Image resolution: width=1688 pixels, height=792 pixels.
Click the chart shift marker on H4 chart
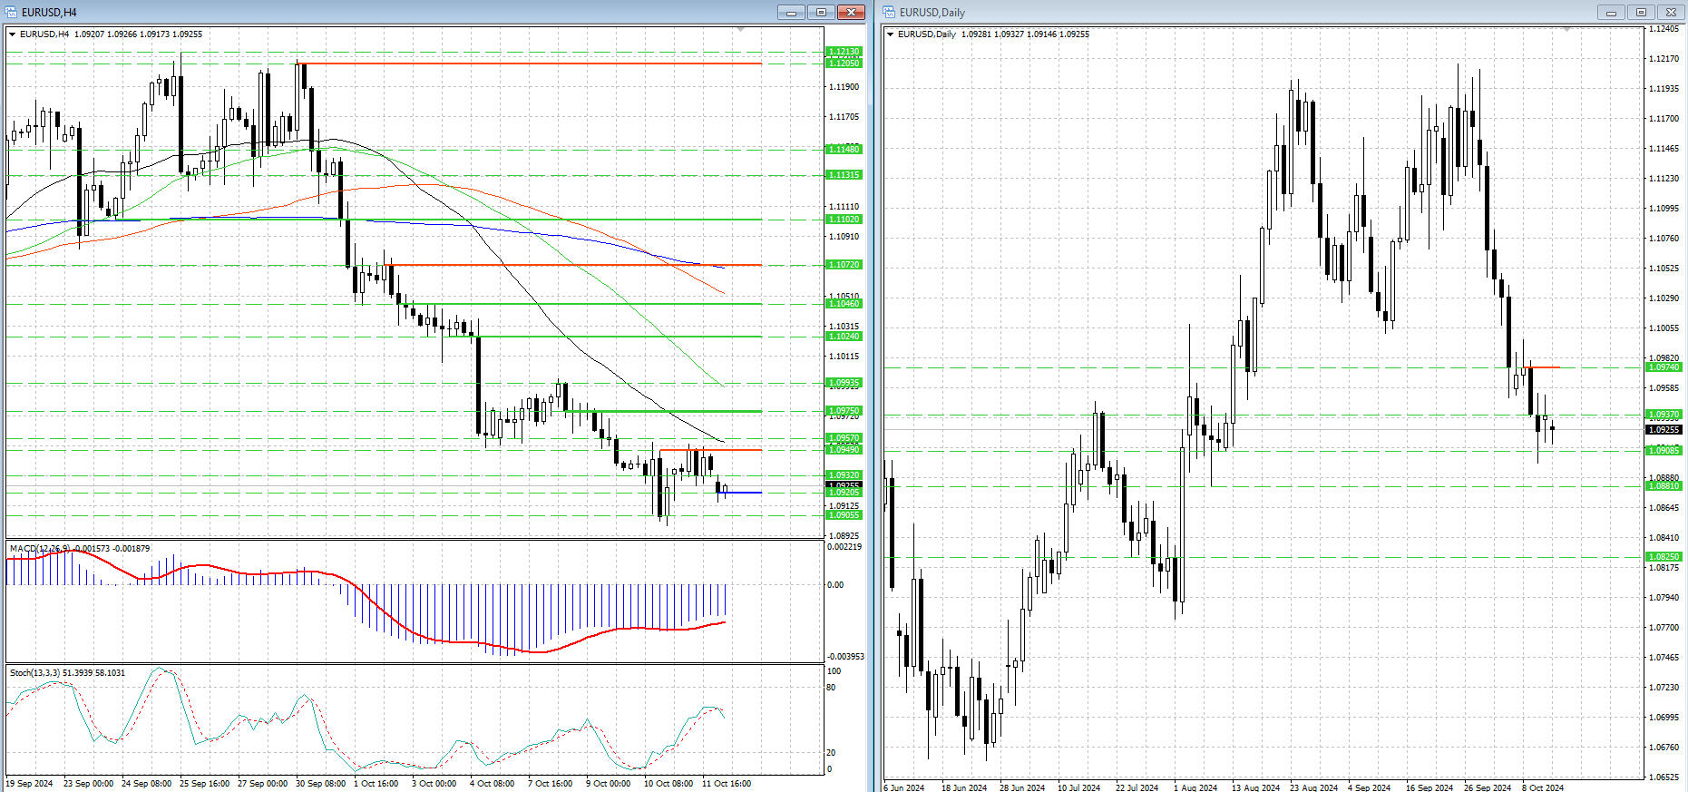click(740, 30)
